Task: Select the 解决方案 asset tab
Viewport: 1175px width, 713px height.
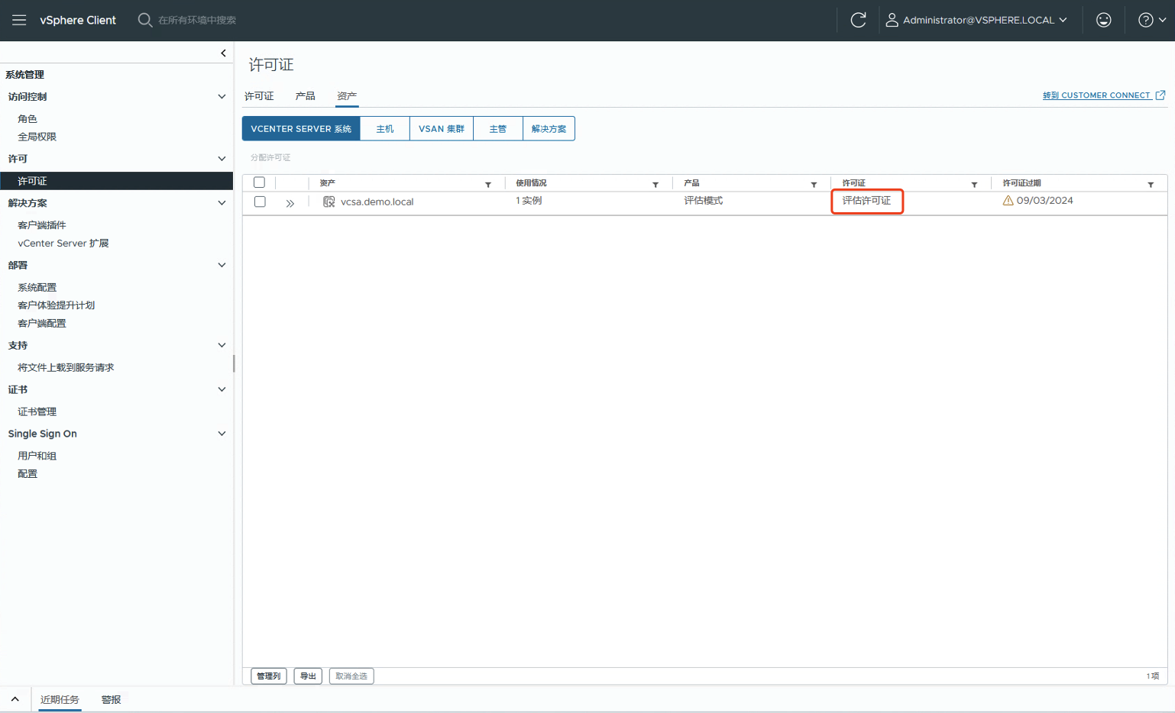Action: coord(549,128)
